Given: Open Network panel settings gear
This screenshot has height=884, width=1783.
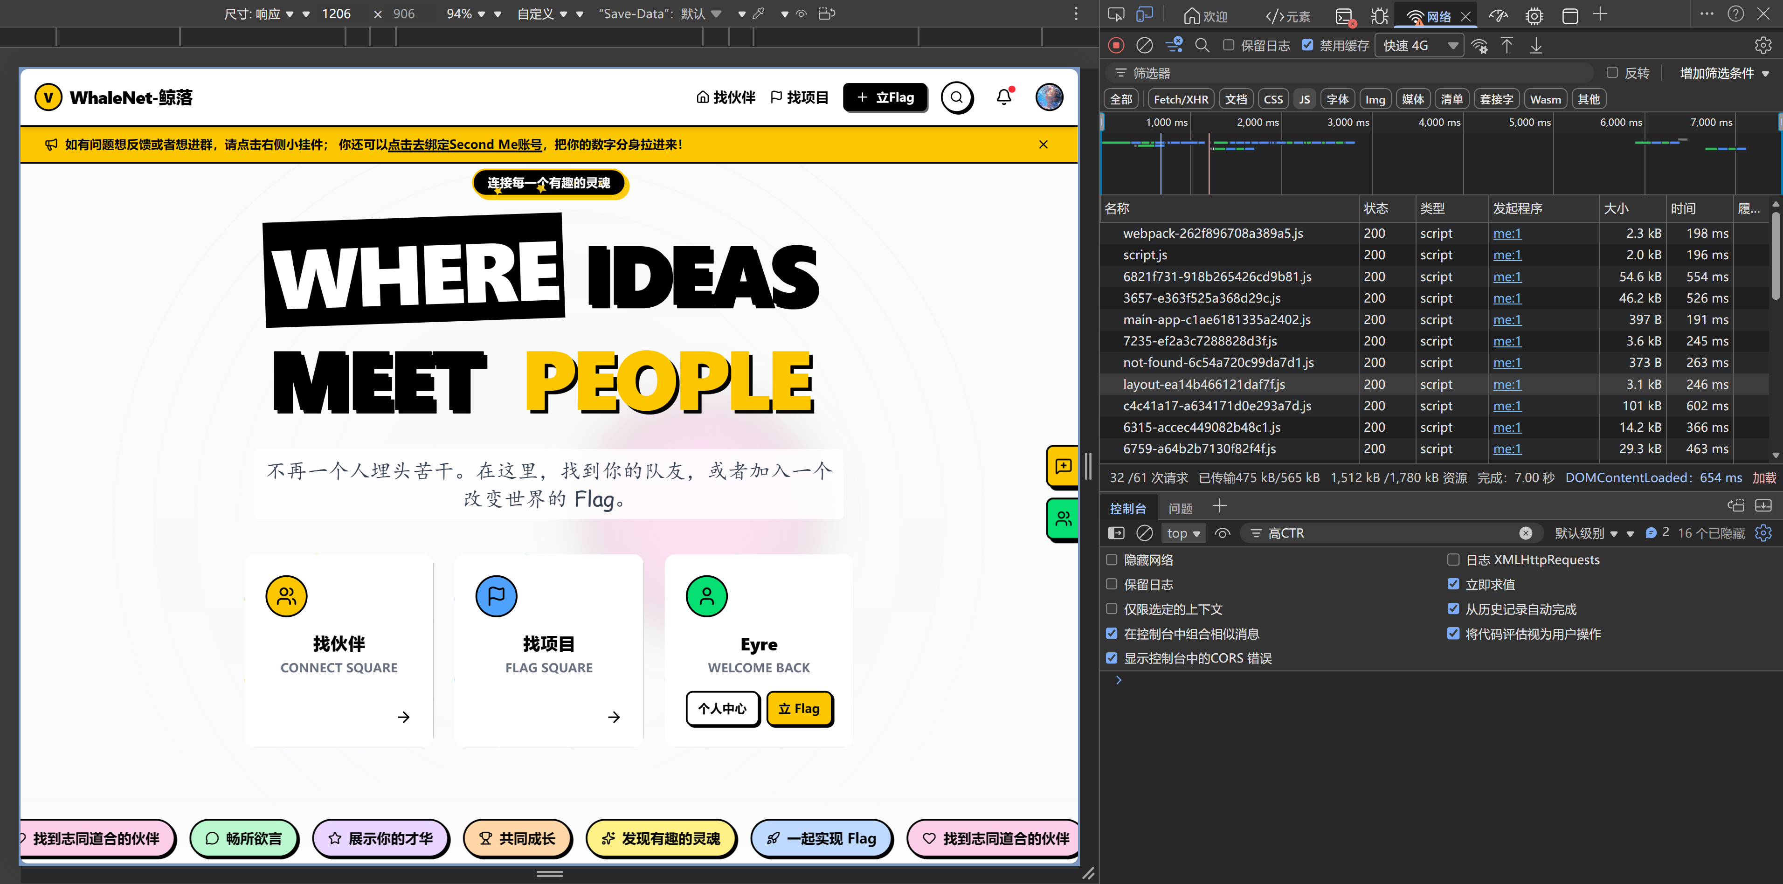Looking at the screenshot, I should [x=1763, y=46].
